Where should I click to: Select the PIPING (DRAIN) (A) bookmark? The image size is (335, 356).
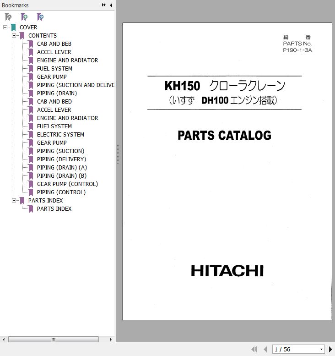[62, 168]
